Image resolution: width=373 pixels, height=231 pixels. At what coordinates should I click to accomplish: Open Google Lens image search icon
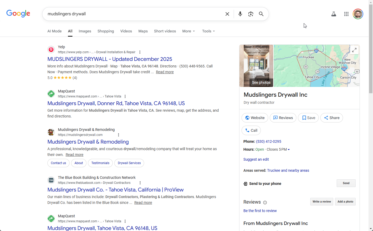pos(251,14)
